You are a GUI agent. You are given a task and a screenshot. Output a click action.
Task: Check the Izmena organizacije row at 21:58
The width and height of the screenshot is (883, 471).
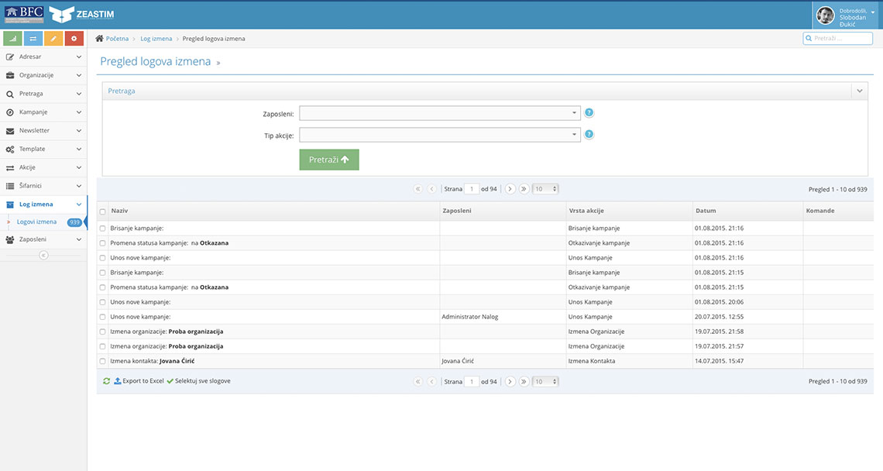coord(102,332)
